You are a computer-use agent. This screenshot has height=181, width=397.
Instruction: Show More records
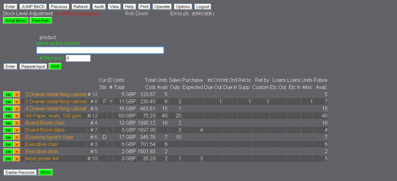point(46,173)
